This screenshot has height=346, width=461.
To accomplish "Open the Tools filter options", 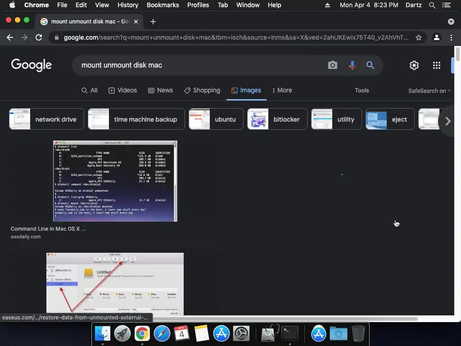I will pos(362,90).
